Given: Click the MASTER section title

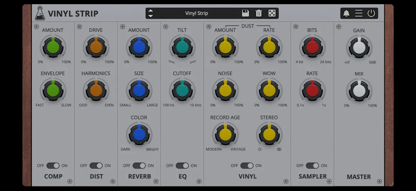Looking at the screenshot, I should point(359,177).
